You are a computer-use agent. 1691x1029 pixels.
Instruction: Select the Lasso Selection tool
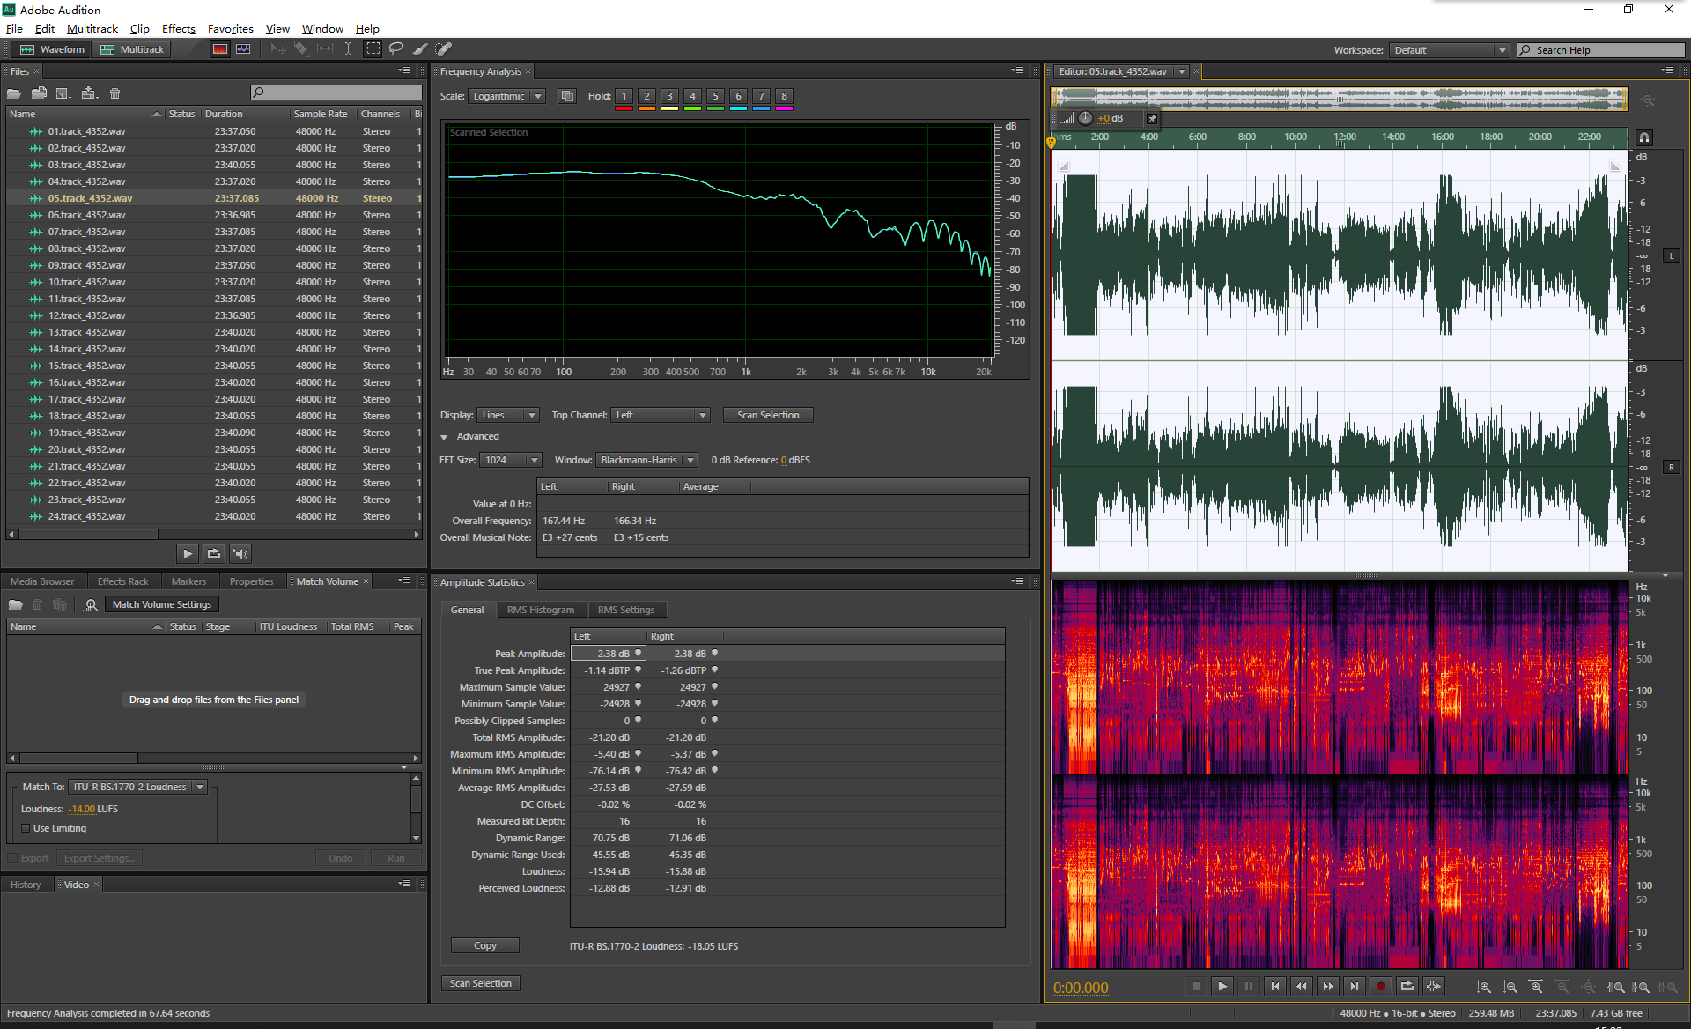[396, 49]
